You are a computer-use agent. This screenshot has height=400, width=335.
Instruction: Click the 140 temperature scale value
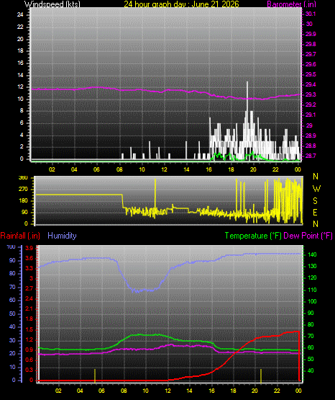click(x=312, y=254)
